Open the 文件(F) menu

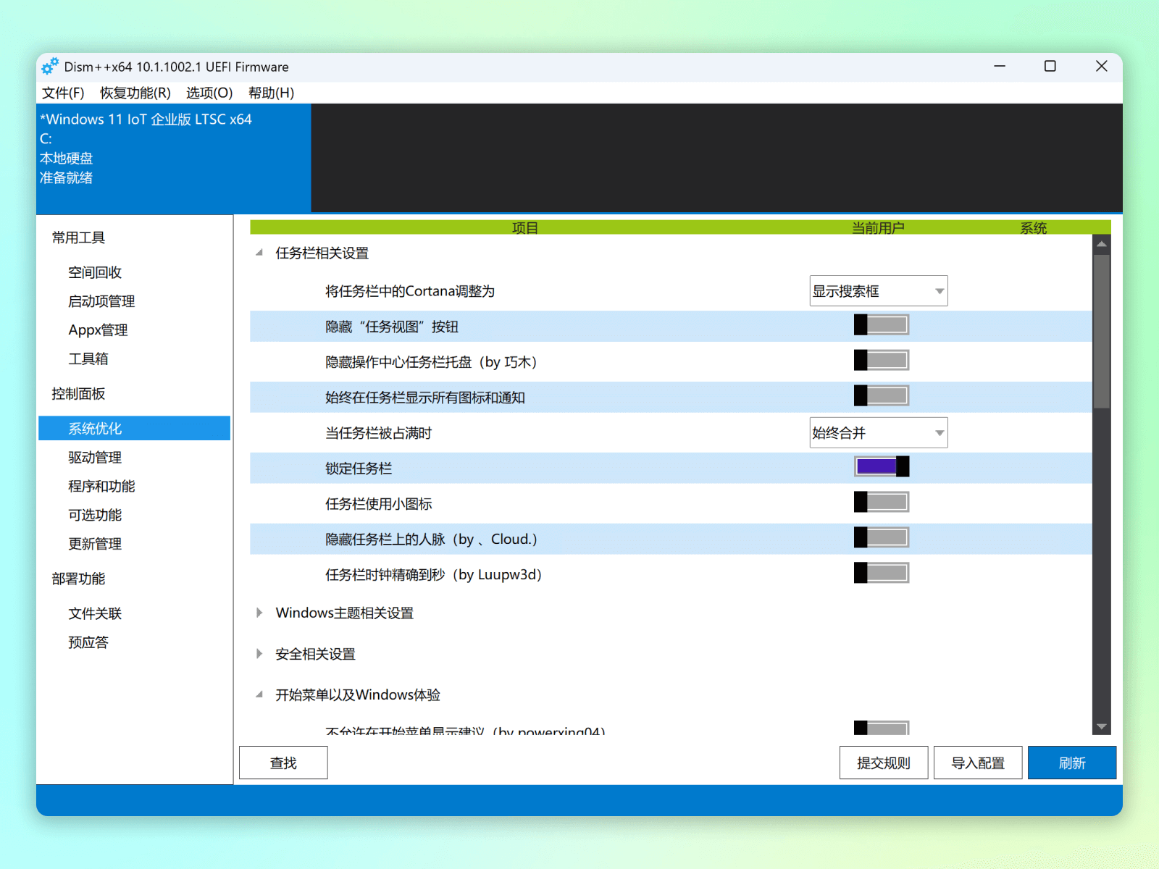tap(63, 93)
